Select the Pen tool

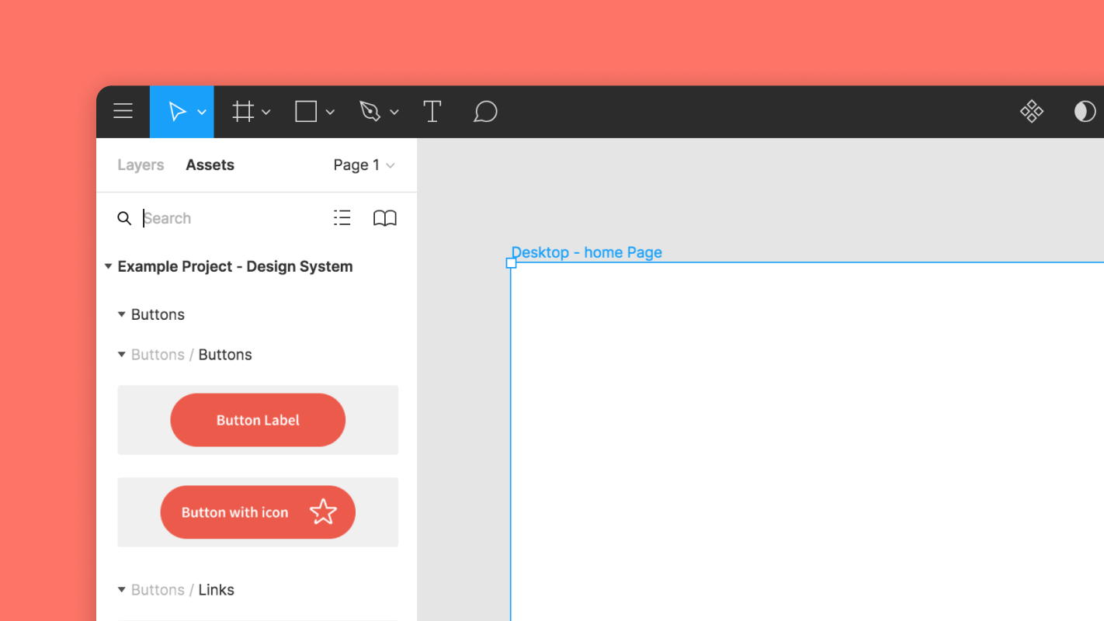pyautogui.click(x=370, y=112)
